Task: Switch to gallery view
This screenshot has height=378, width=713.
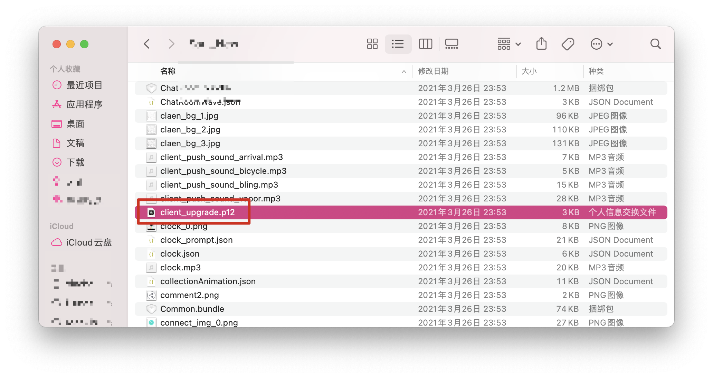Action: 451,44
